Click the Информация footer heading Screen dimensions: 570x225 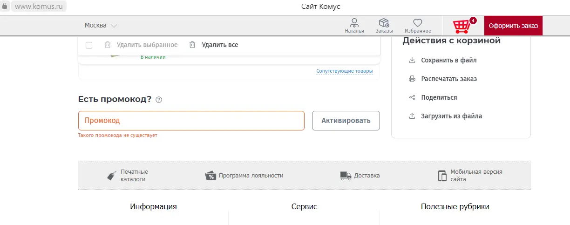153,206
